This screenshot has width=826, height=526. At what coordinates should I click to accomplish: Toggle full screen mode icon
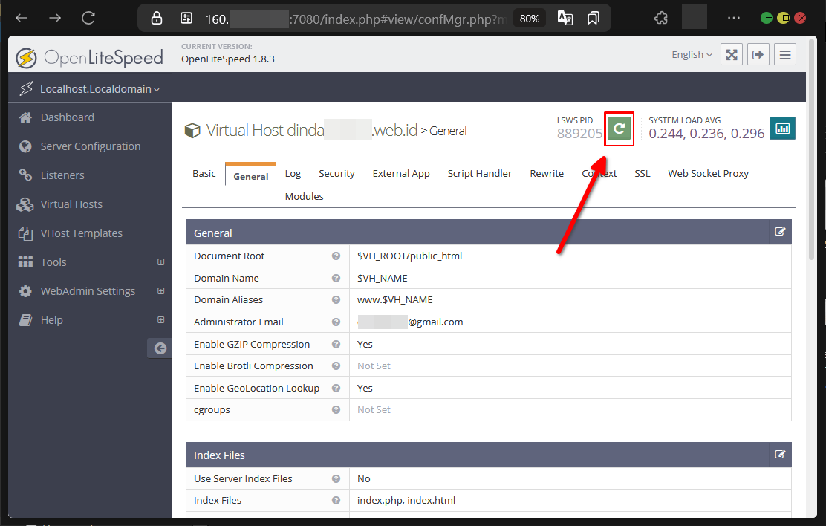731,54
